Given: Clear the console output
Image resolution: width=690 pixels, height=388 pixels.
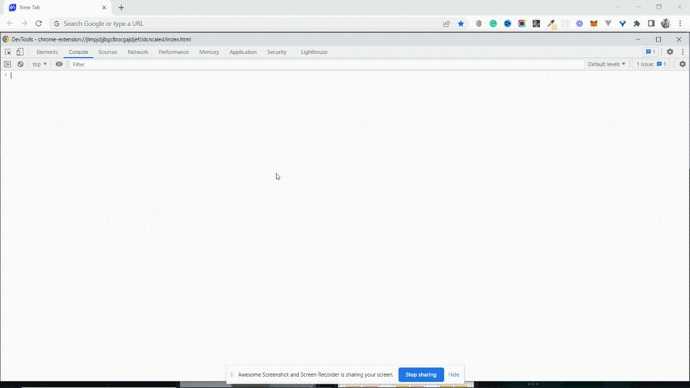Looking at the screenshot, I should [20, 64].
